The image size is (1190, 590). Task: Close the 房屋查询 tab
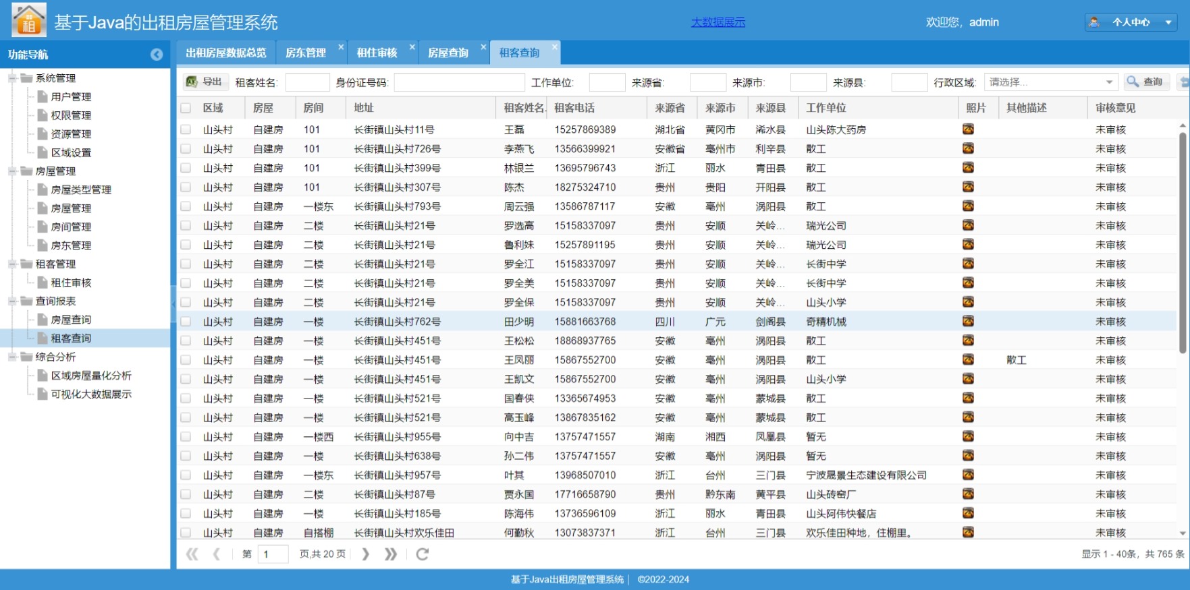(483, 47)
